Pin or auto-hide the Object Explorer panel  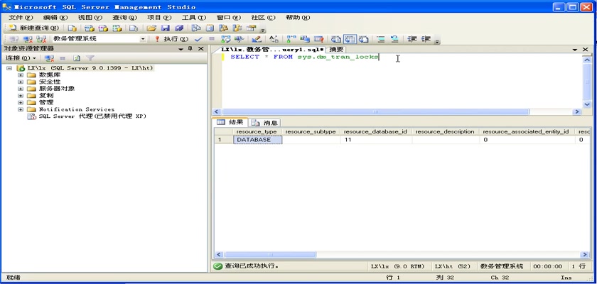(190, 49)
